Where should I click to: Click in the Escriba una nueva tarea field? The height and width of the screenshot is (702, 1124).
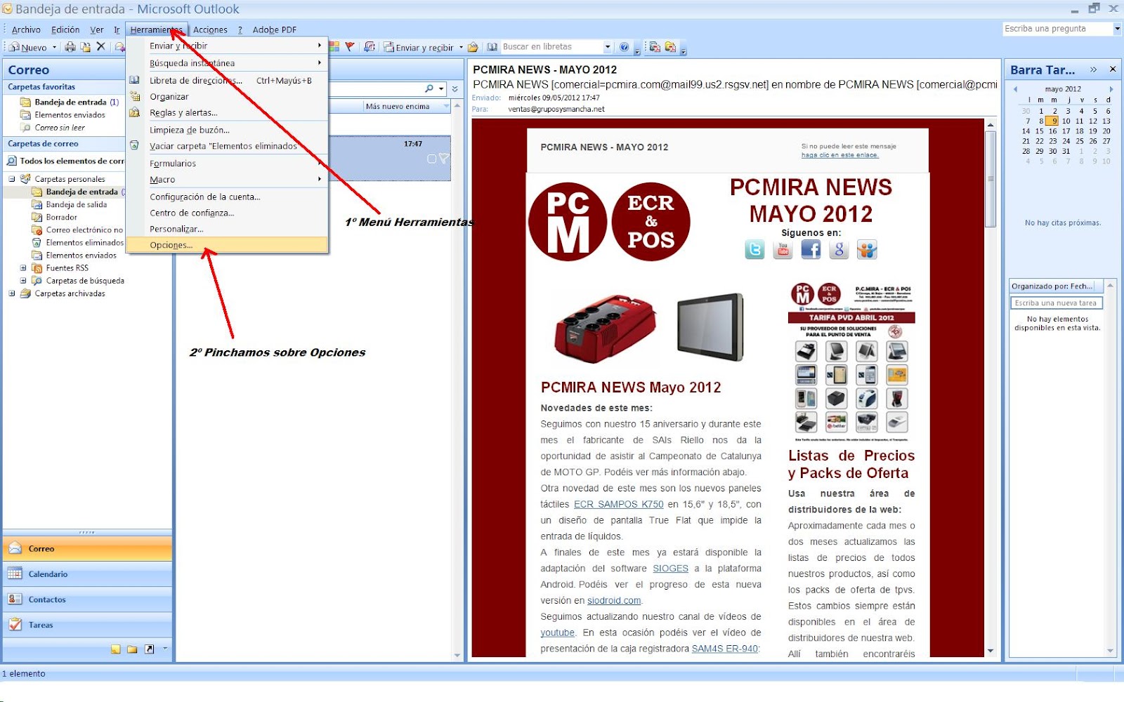tap(1057, 303)
